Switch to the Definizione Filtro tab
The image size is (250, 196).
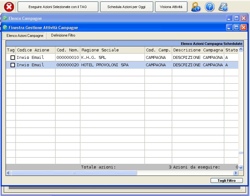pyautogui.click(x=63, y=35)
